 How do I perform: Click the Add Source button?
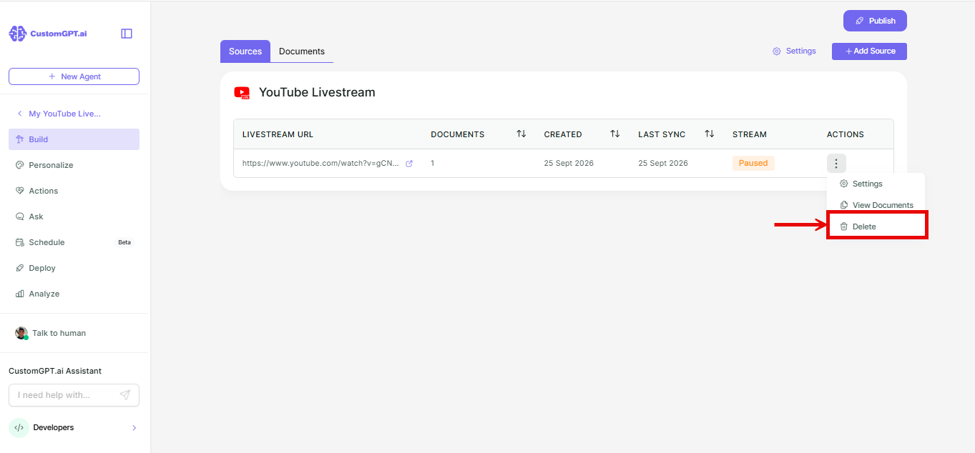[869, 51]
